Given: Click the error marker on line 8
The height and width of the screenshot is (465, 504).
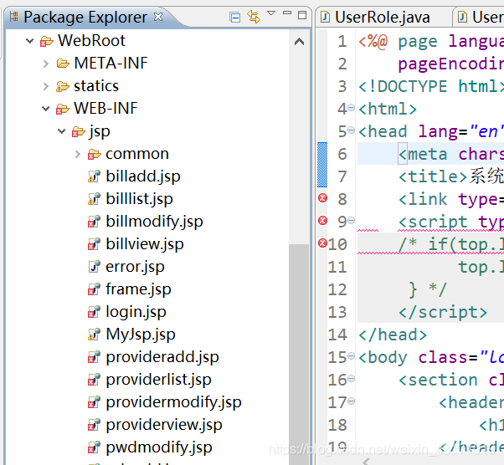Looking at the screenshot, I should point(322,198).
